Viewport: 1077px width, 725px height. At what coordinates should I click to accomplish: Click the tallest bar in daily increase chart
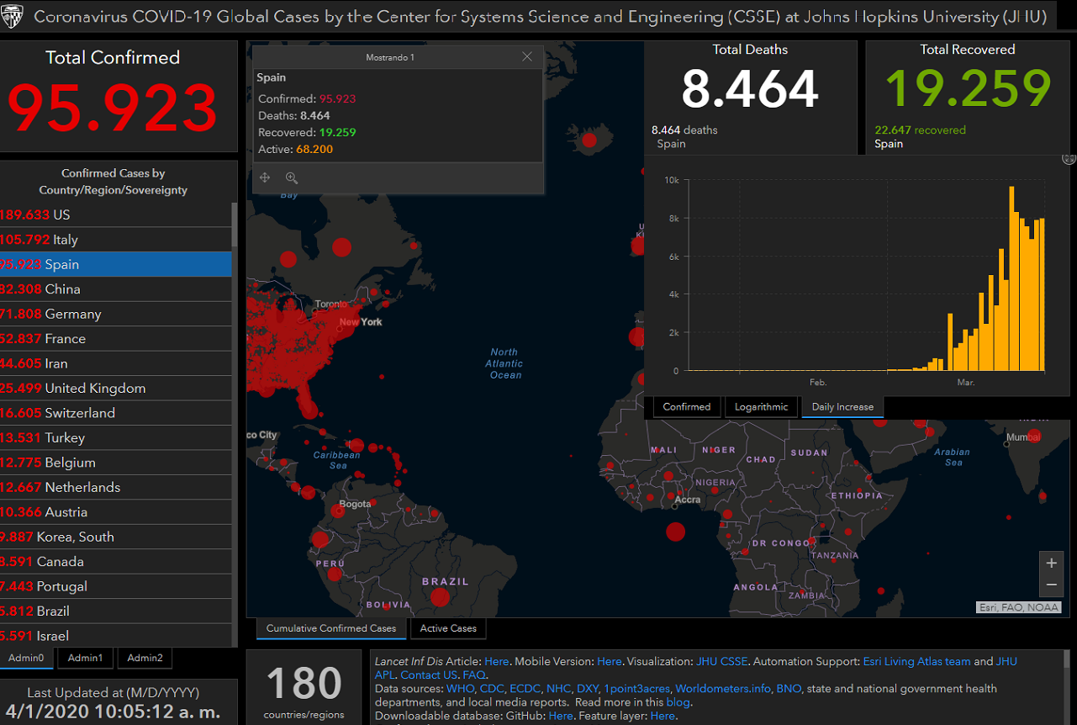coord(1011,278)
